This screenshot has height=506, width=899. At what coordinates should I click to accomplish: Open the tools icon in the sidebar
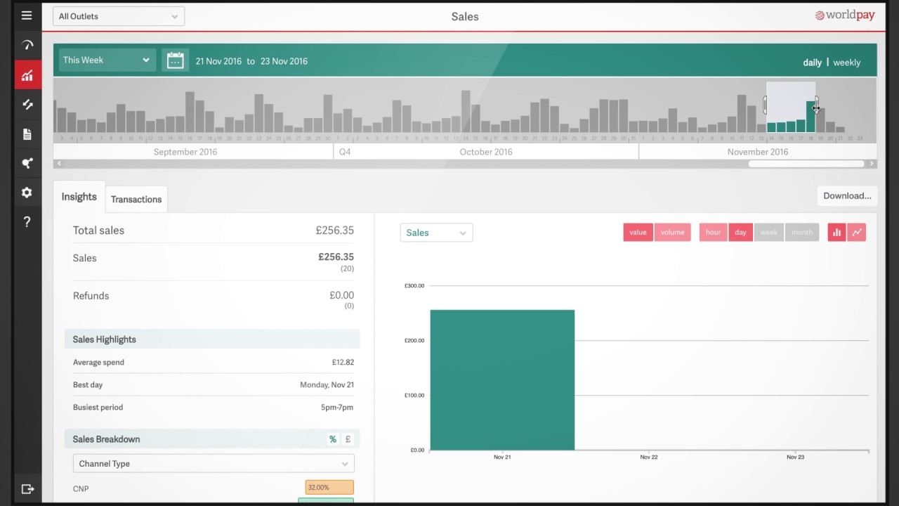27,104
